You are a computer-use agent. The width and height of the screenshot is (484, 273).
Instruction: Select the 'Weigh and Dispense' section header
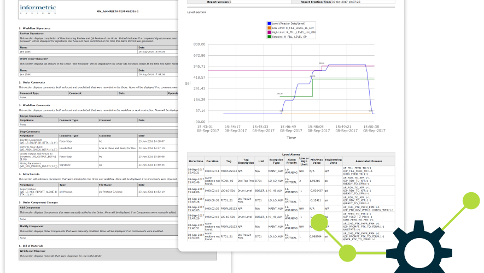(x=32, y=251)
